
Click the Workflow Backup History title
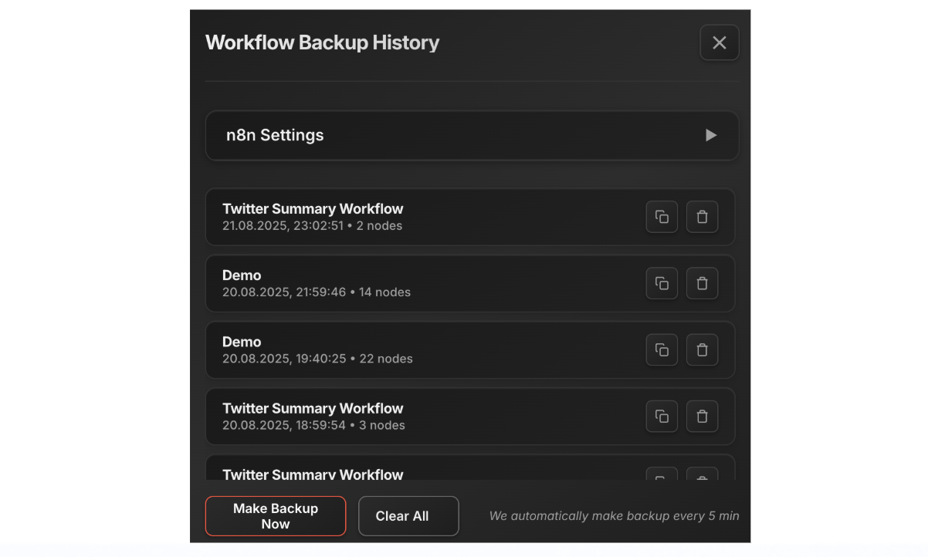322,42
